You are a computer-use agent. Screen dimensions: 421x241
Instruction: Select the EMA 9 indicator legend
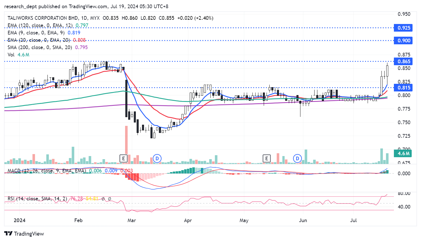coord(36,33)
